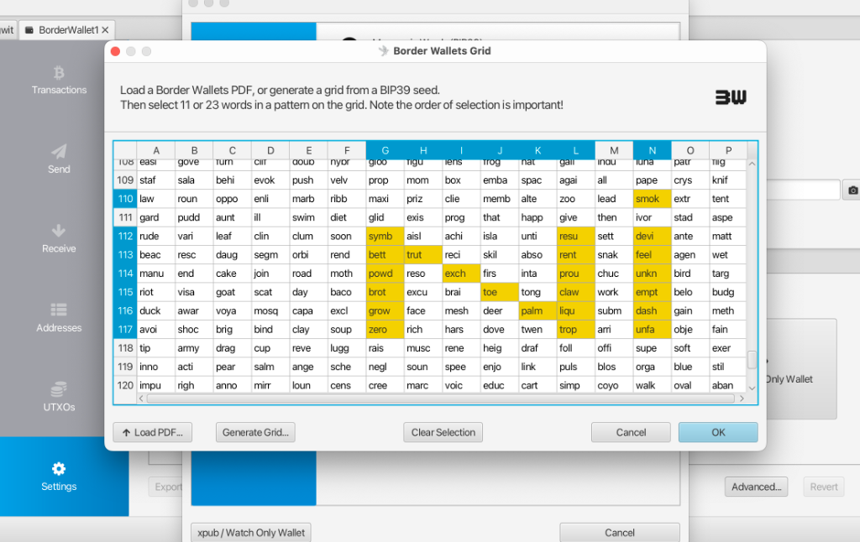Screen dimensions: 860x542
Task: Open the UTXOs sidebar section
Action: [x=59, y=398]
